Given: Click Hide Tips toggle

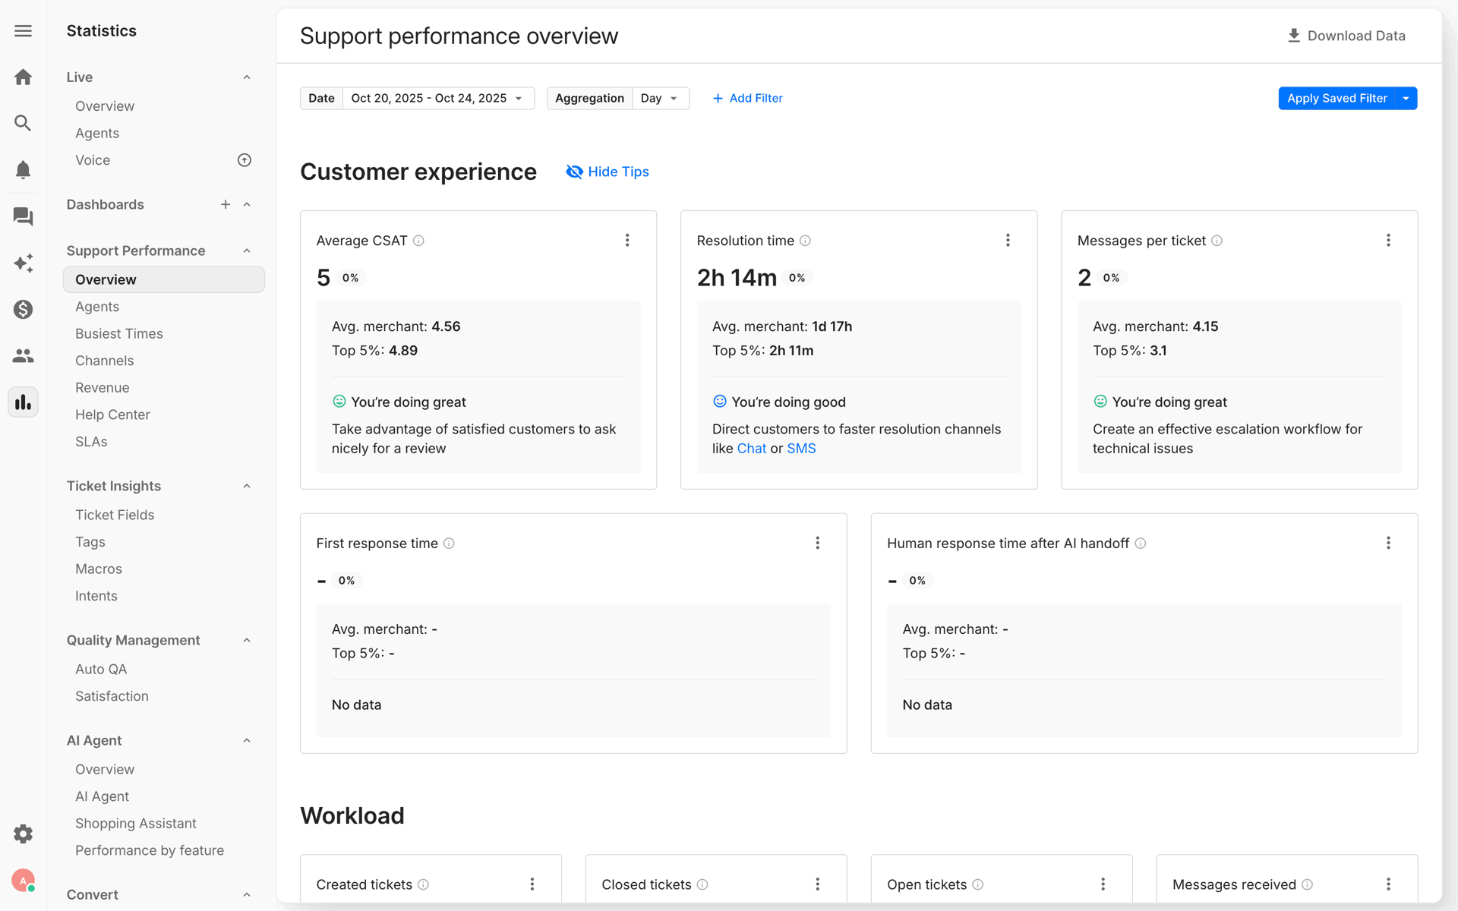Looking at the screenshot, I should [x=607, y=172].
